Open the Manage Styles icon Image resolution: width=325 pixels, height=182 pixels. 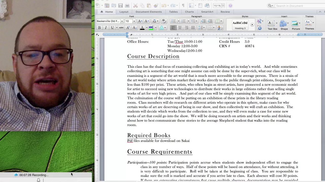(x=259, y=28)
